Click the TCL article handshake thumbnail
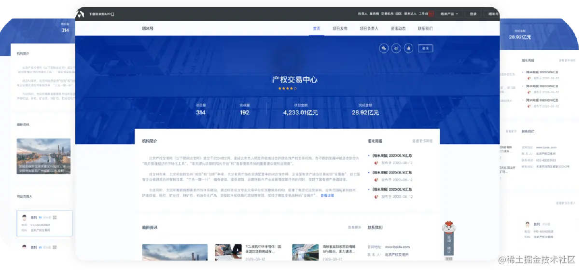 tap(228, 252)
